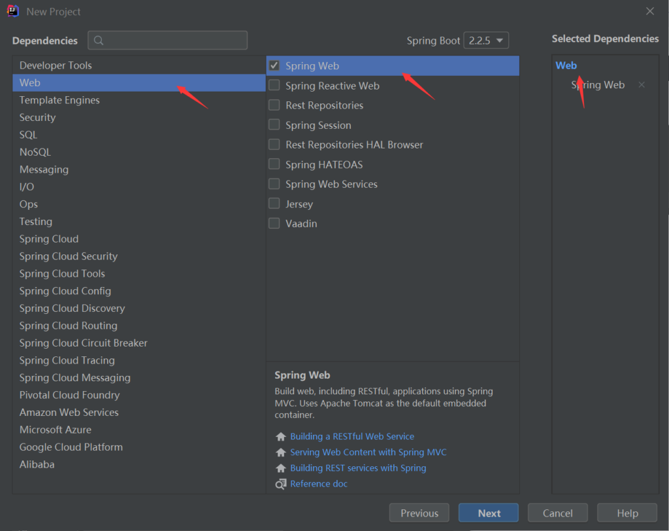Click the Next button
Image resolution: width=669 pixels, height=531 pixels.
tap(489, 513)
